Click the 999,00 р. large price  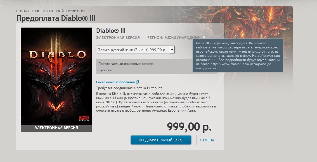click(189, 127)
